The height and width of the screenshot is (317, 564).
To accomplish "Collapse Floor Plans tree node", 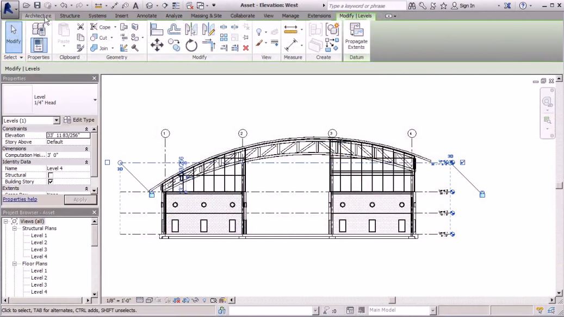I will pyautogui.click(x=15, y=263).
